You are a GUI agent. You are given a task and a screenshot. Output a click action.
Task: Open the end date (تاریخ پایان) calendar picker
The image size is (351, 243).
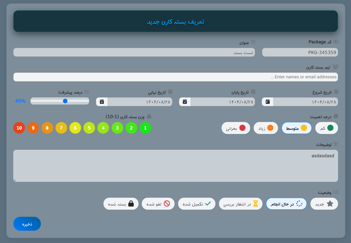pyautogui.click(x=185, y=102)
